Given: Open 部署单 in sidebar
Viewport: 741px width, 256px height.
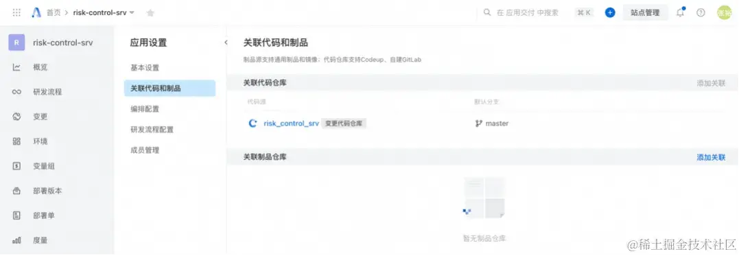Looking at the screenshot, I should pos(44,216).
